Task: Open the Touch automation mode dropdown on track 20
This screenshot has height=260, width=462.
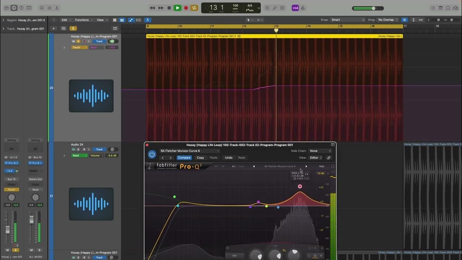Action: [79, 47]
